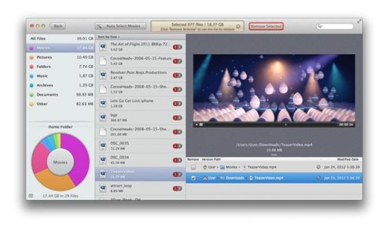
Task: Select the Music category
Action: [x=61, y=76]
